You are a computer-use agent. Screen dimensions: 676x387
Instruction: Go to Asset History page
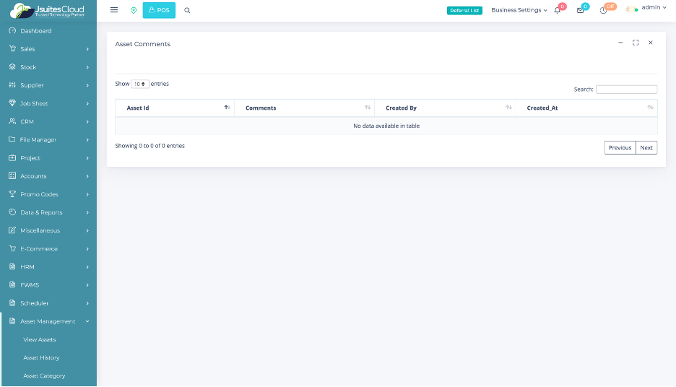(41, 357)
